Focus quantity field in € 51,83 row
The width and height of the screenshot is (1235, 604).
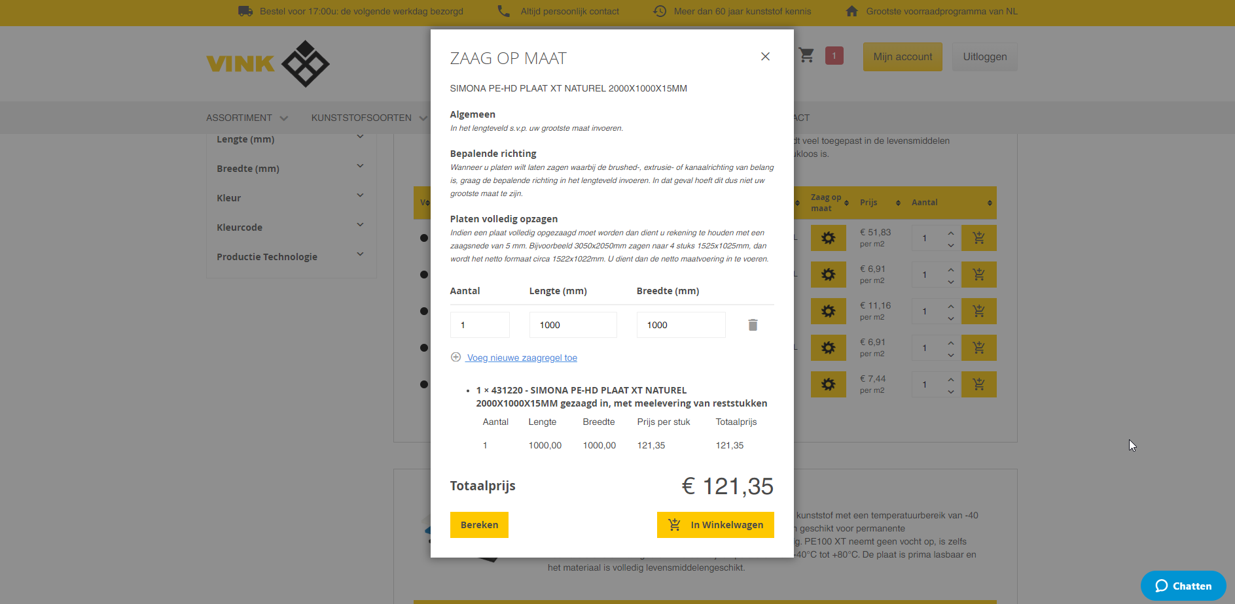pos(928,238)
